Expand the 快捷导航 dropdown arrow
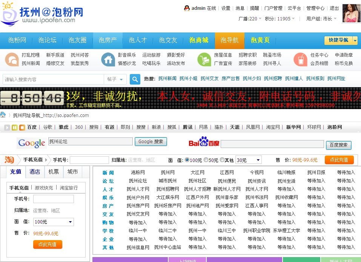 355,40
